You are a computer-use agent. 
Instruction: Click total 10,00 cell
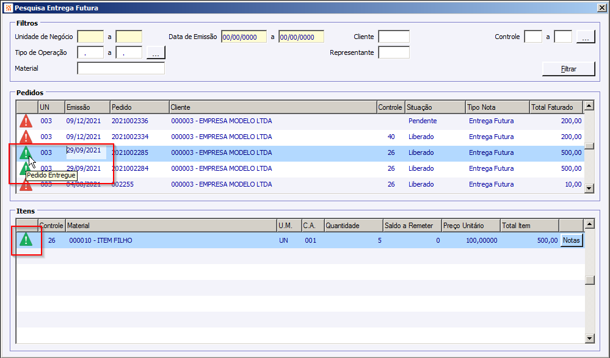pos(573,185)
